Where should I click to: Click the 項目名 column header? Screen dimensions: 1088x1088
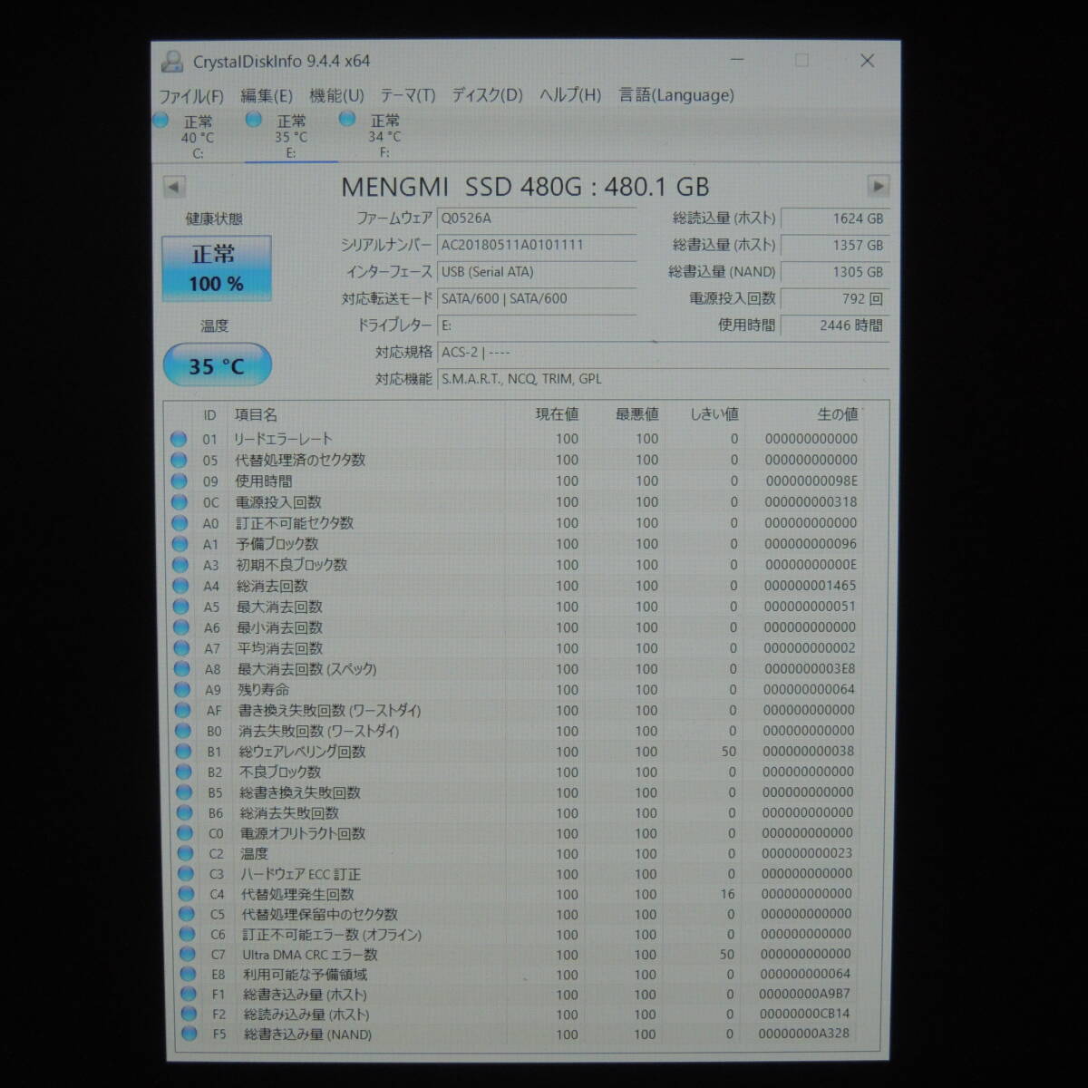pos(257,414)
